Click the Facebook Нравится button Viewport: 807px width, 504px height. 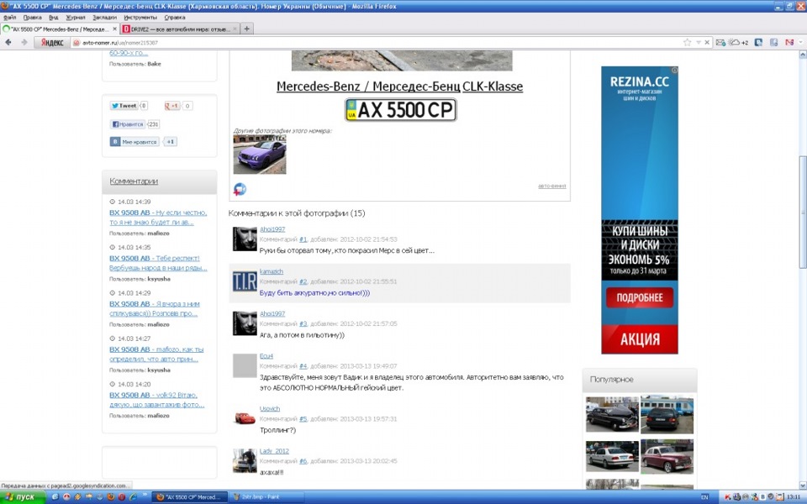tap(127, 124)
